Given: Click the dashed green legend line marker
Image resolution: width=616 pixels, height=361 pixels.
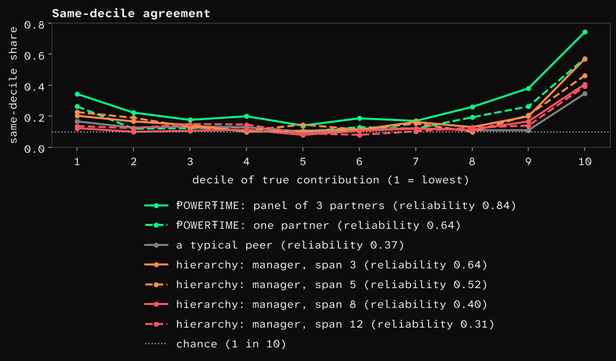Looking at the screenshot, I should [x=156, y=225].
